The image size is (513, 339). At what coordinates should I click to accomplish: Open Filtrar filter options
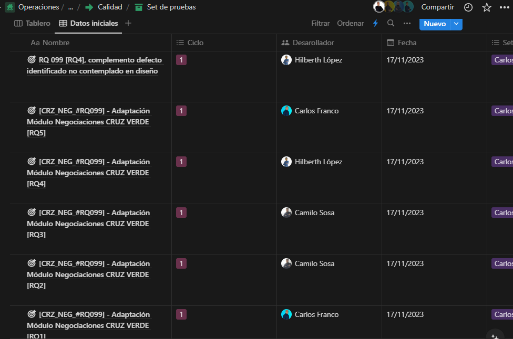(320, 24)
